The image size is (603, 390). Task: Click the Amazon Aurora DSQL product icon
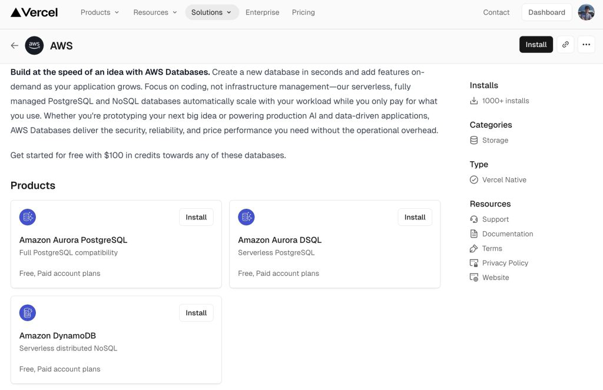tap(246, 217)
